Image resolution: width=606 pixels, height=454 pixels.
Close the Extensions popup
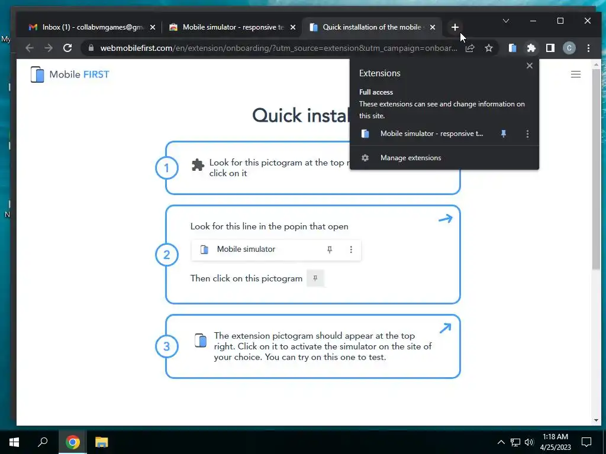[x=530, y=66]
